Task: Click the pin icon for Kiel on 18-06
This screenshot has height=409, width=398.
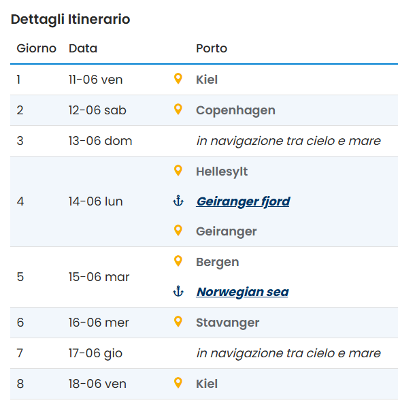Action: [x=178, y=383]
